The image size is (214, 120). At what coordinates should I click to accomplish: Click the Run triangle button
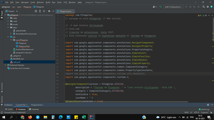[186, 7]
